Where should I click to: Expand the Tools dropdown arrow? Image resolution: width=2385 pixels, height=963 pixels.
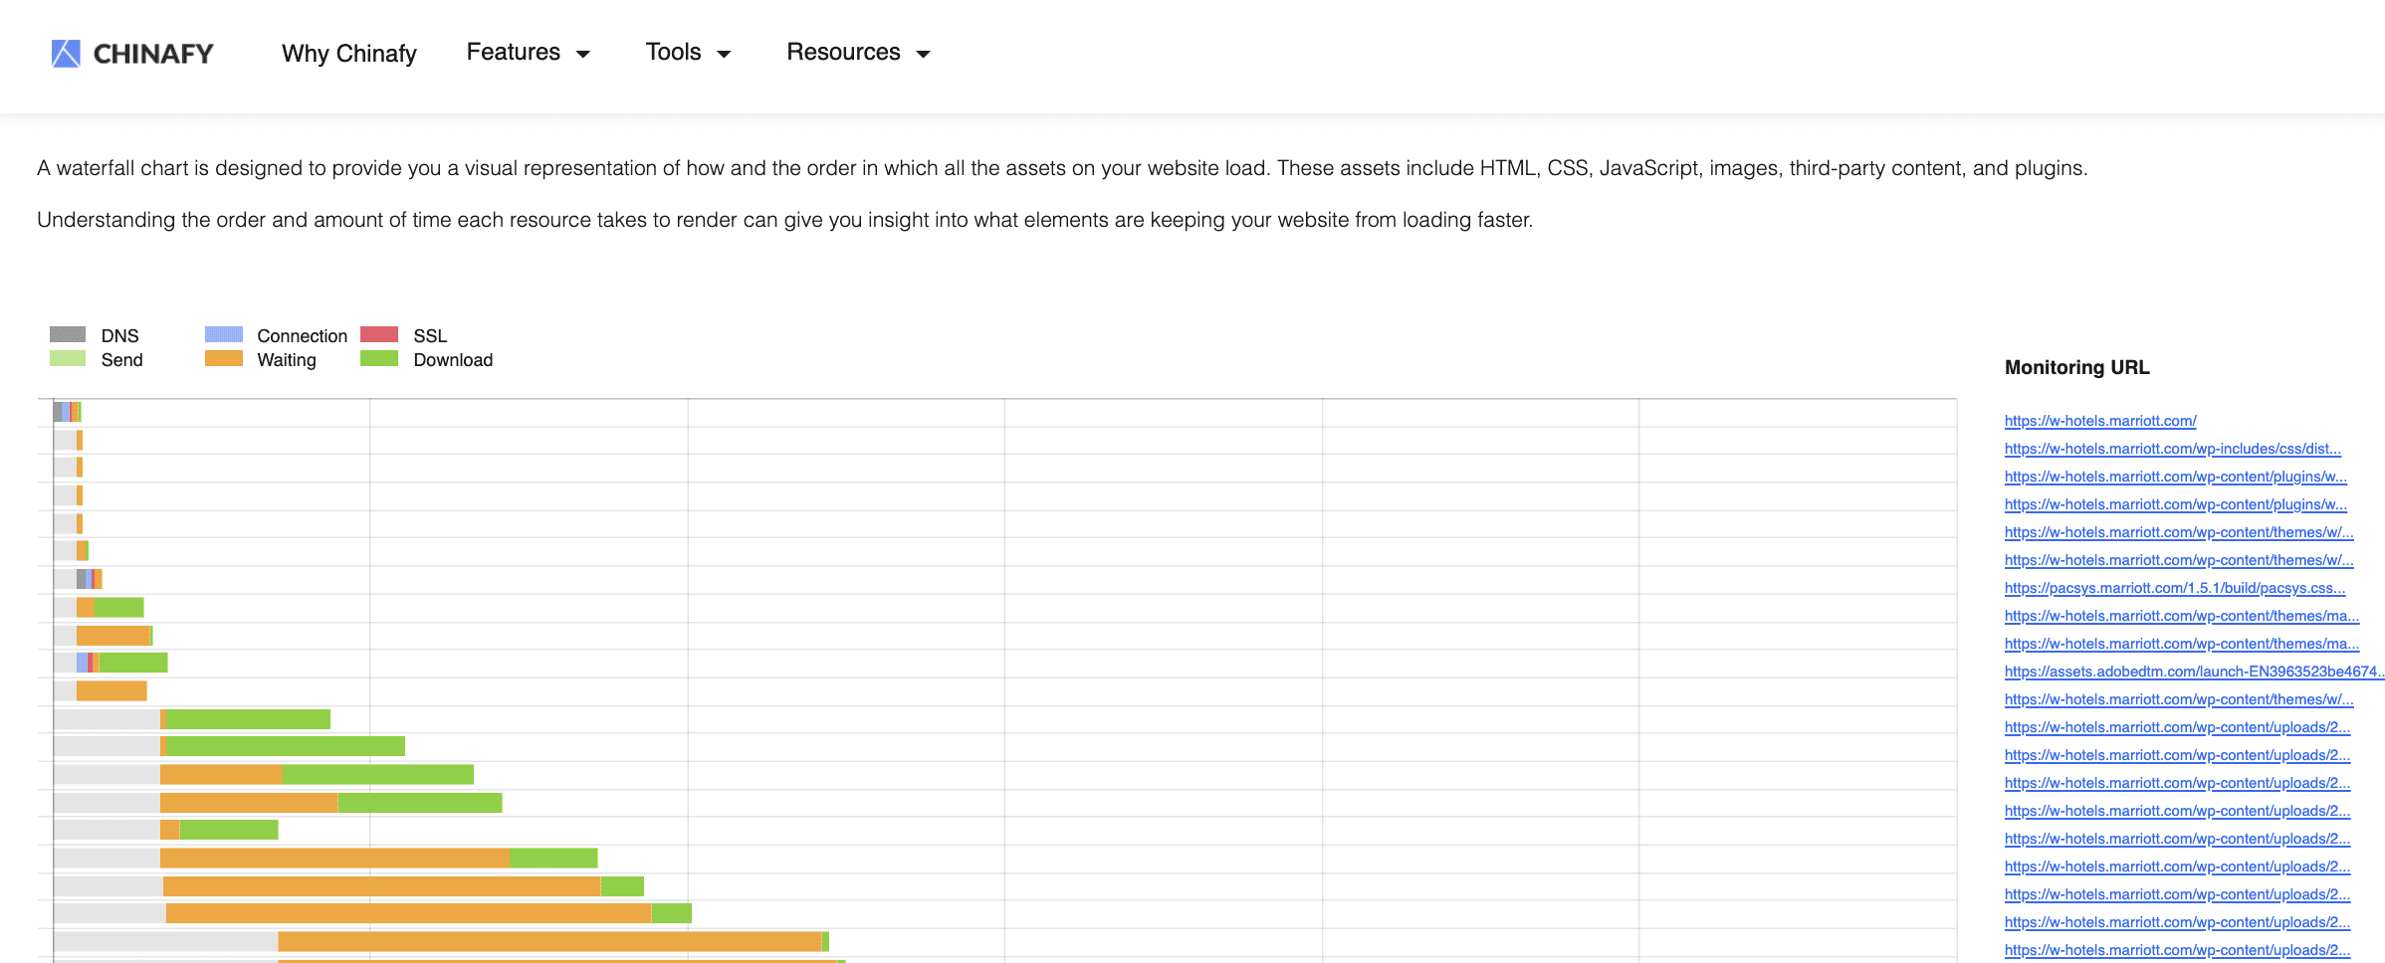[x=724, y=54]
